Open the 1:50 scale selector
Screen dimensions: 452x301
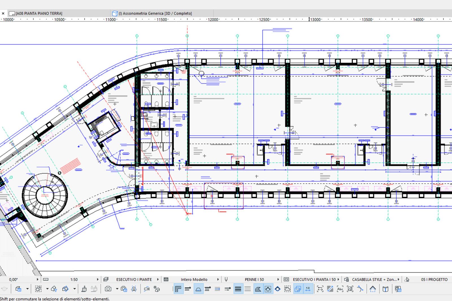point(74,279)
